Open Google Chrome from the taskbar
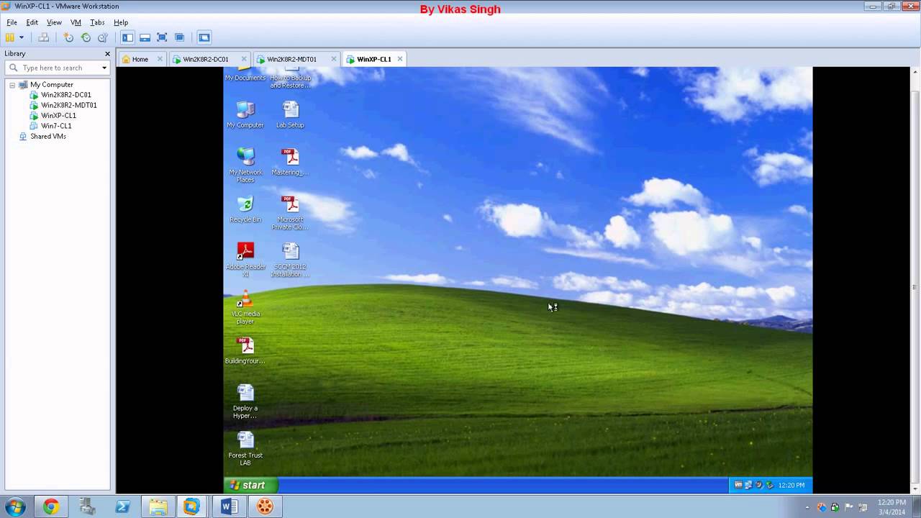Screen dimensions: 921x518 coord(50,506)
